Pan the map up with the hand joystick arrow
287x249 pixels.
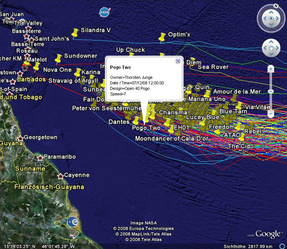pyautogui.click(x=271, y=42)
